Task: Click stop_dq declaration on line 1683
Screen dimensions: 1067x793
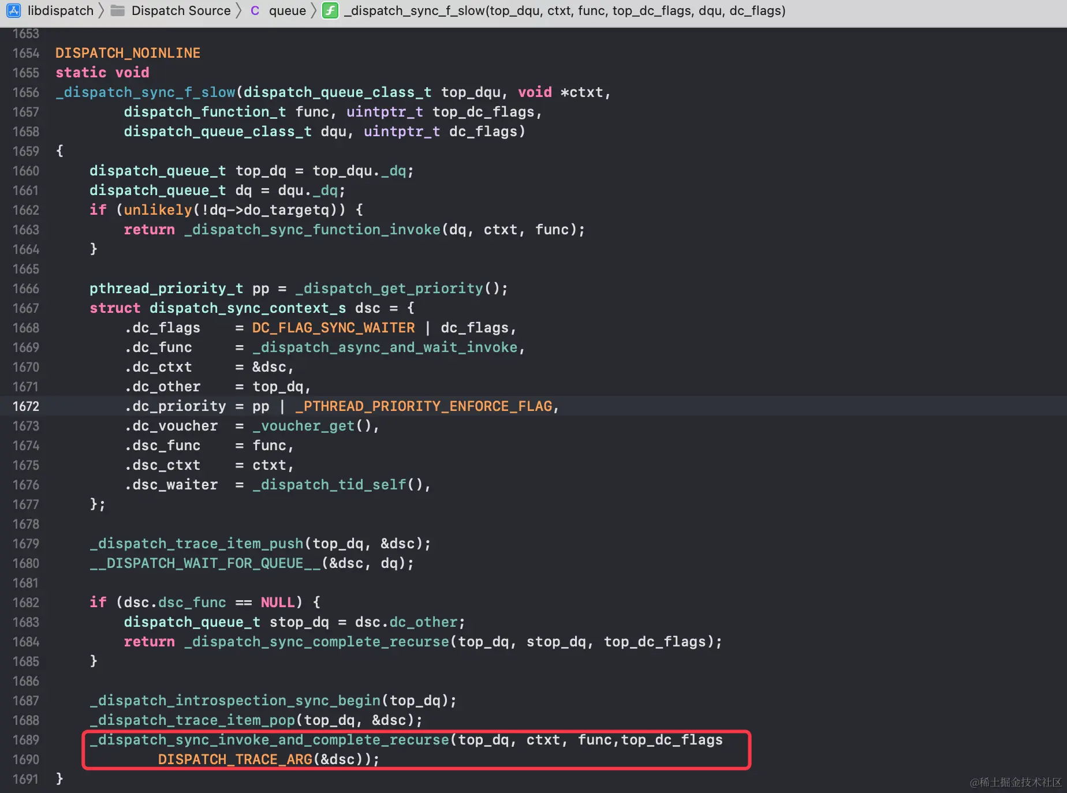Action: [299, 622]
